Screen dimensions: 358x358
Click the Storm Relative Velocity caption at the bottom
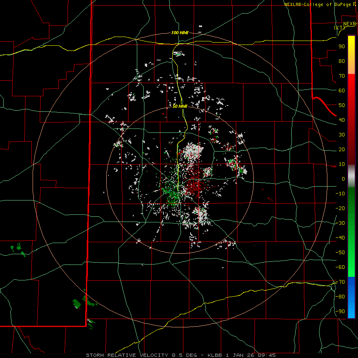click(181, 355)
